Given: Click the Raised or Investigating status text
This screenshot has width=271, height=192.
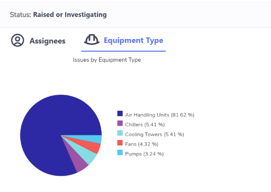Looking at the screenshot, I should pos(70,15).
